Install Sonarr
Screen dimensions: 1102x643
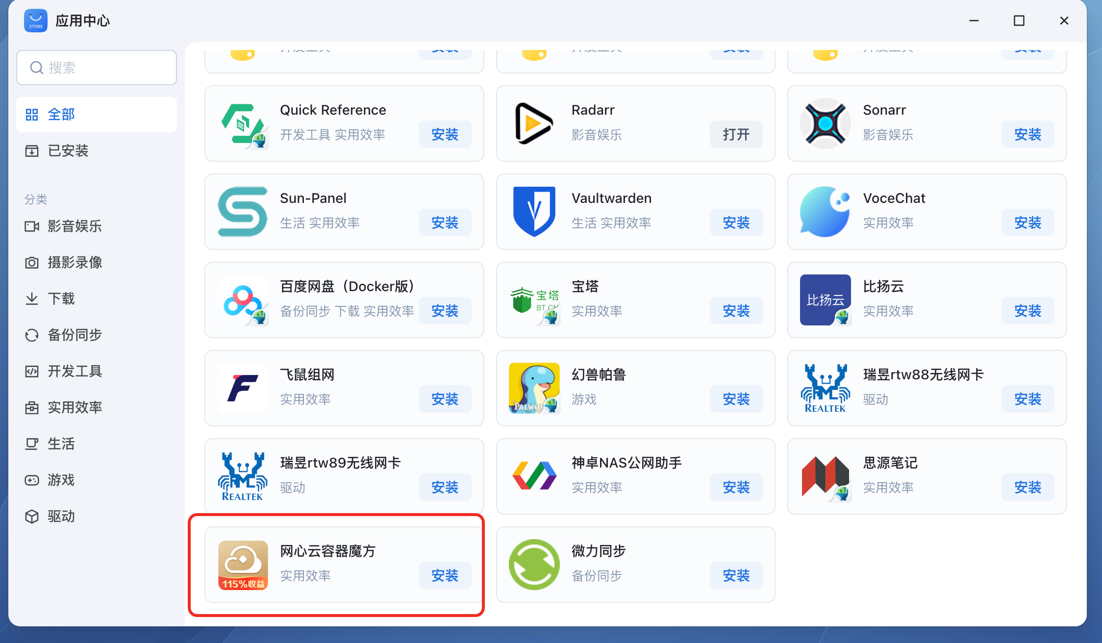(x=1027, y=134)
